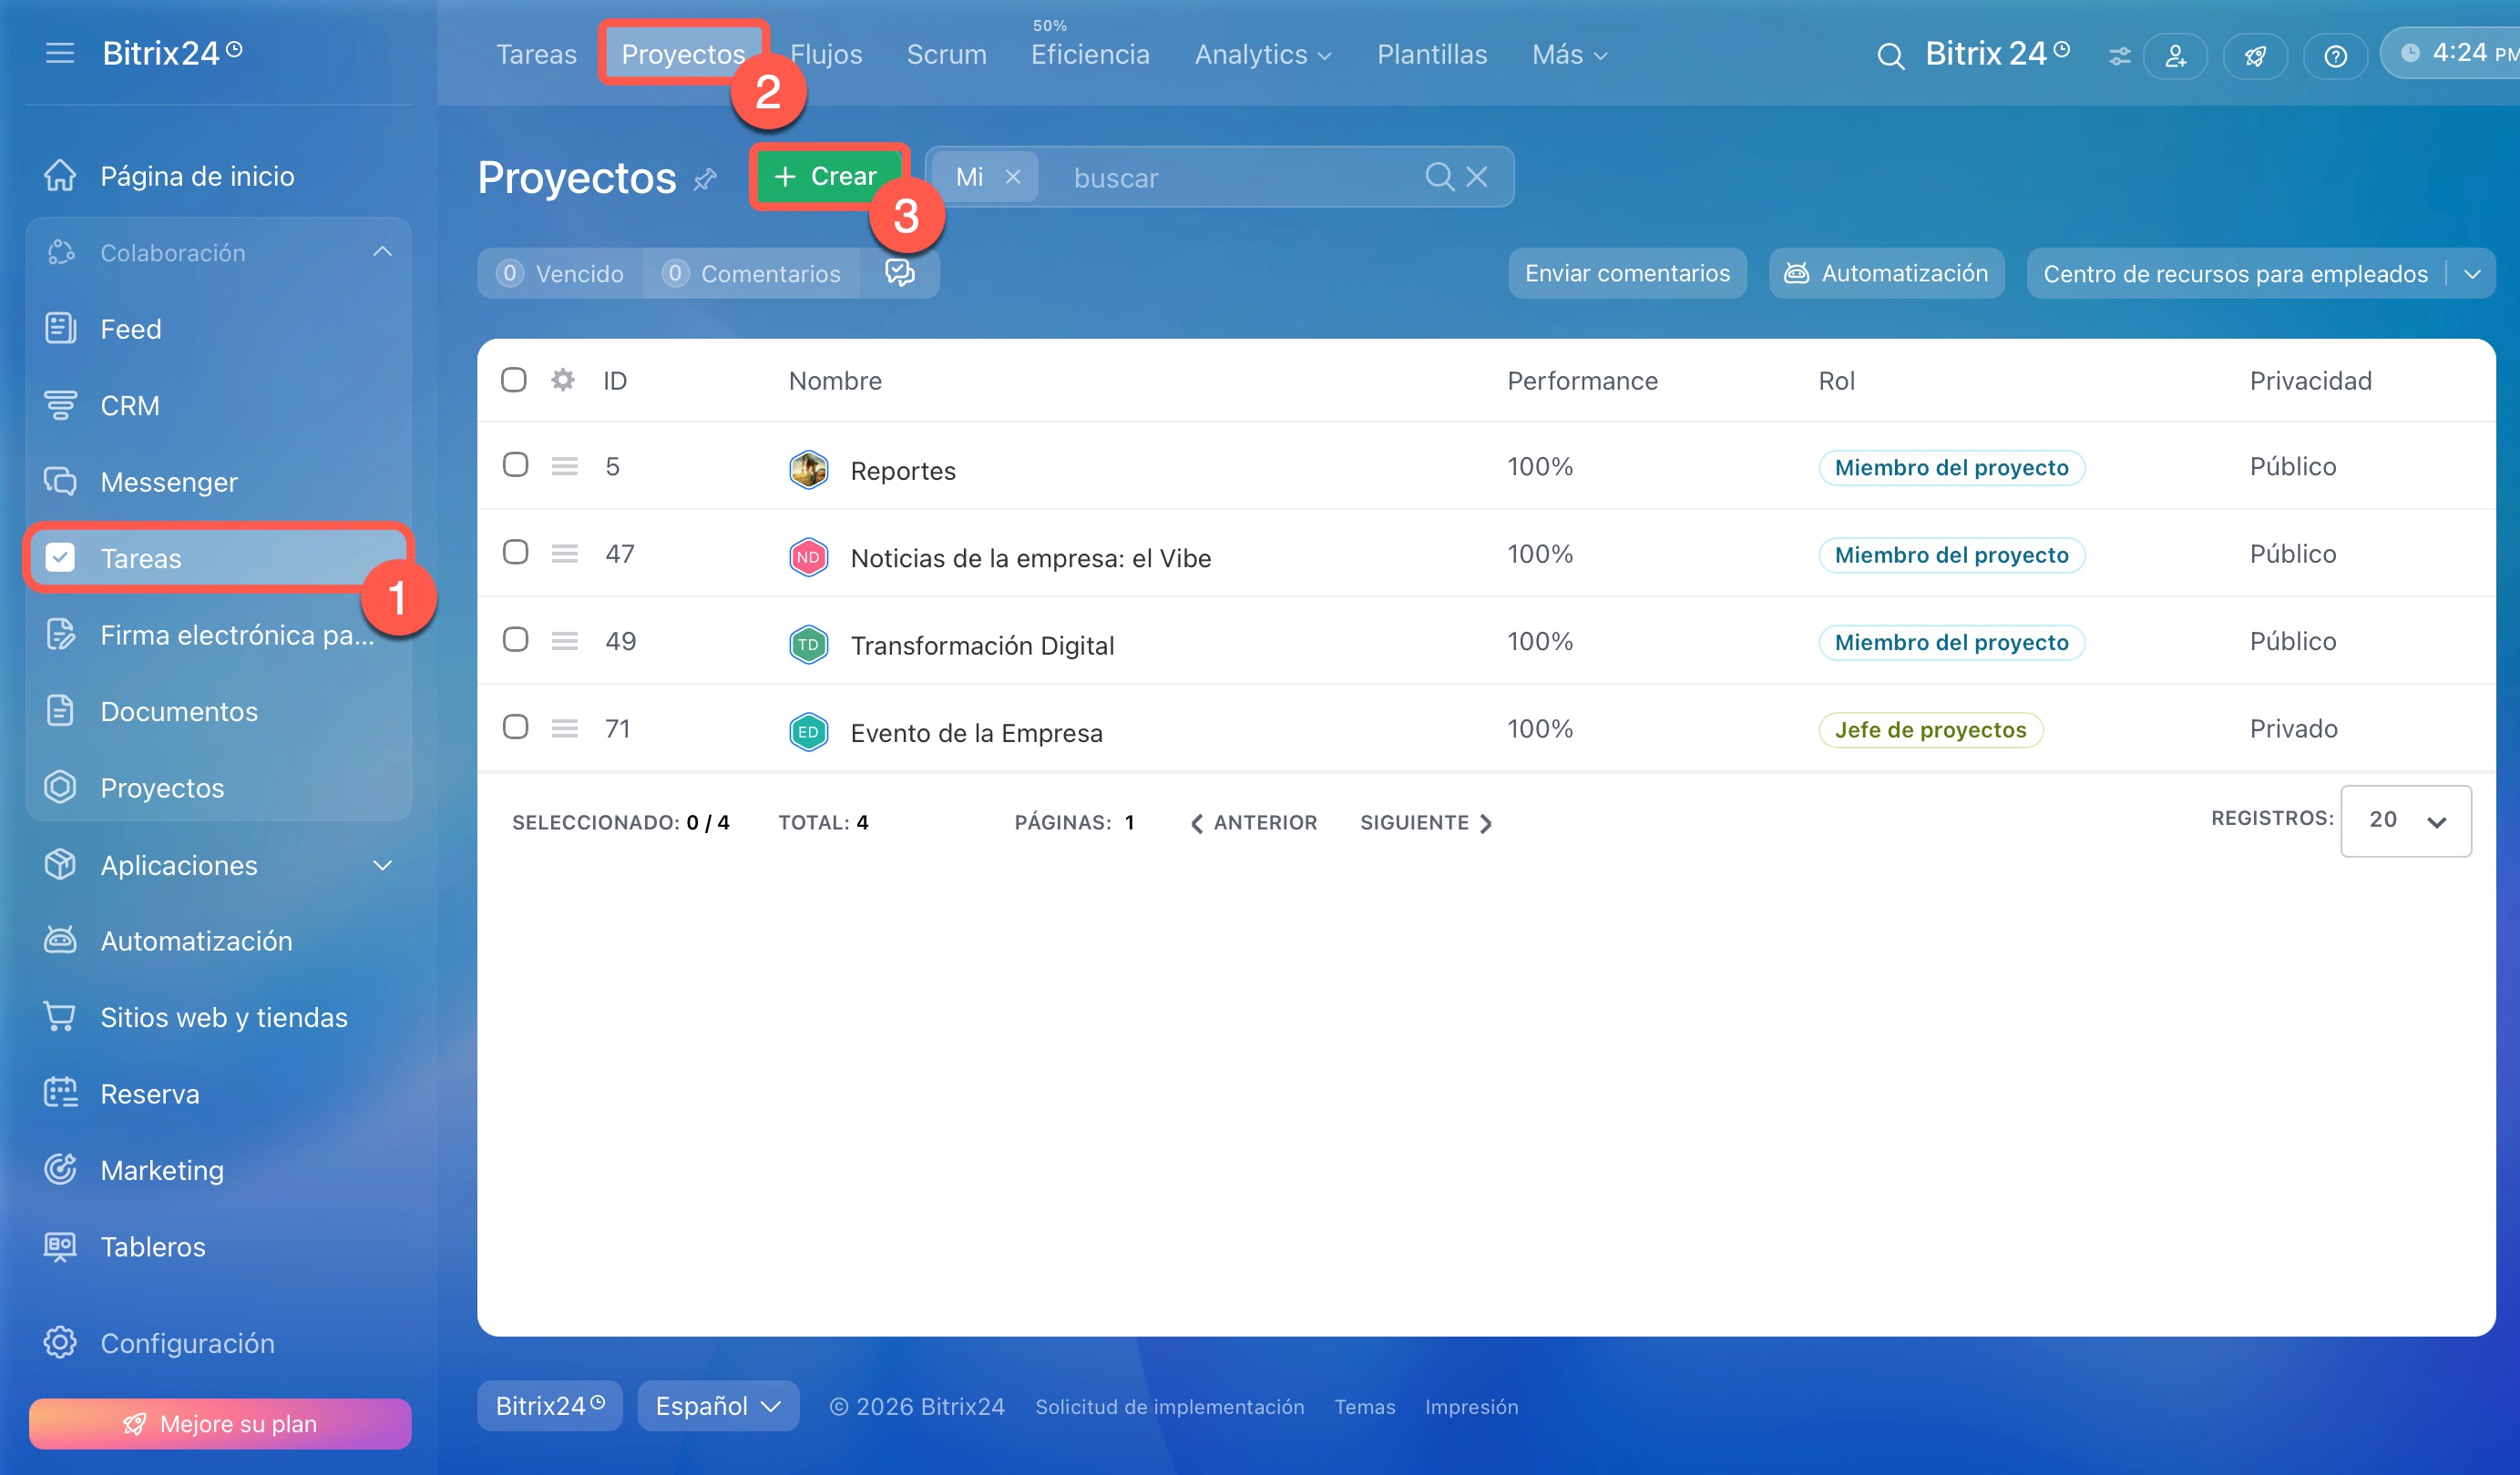
Task: Open Configuración from the sidebar
Action: (x=218, y=1342)
